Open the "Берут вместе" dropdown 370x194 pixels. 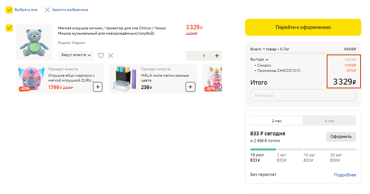(x=76, y=55)
